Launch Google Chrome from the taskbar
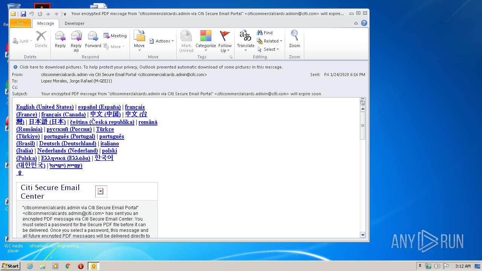 [x=68, y=266]
